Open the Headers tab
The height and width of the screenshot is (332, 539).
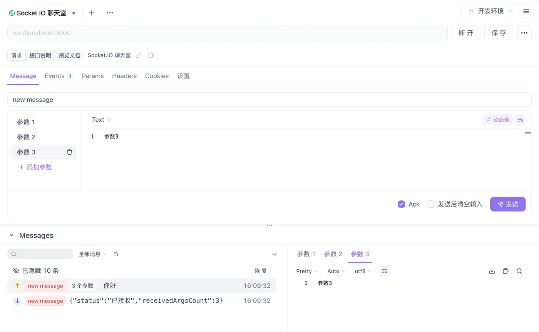124,76
